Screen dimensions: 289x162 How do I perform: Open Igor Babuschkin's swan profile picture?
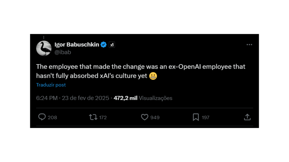tap(44, 48)
